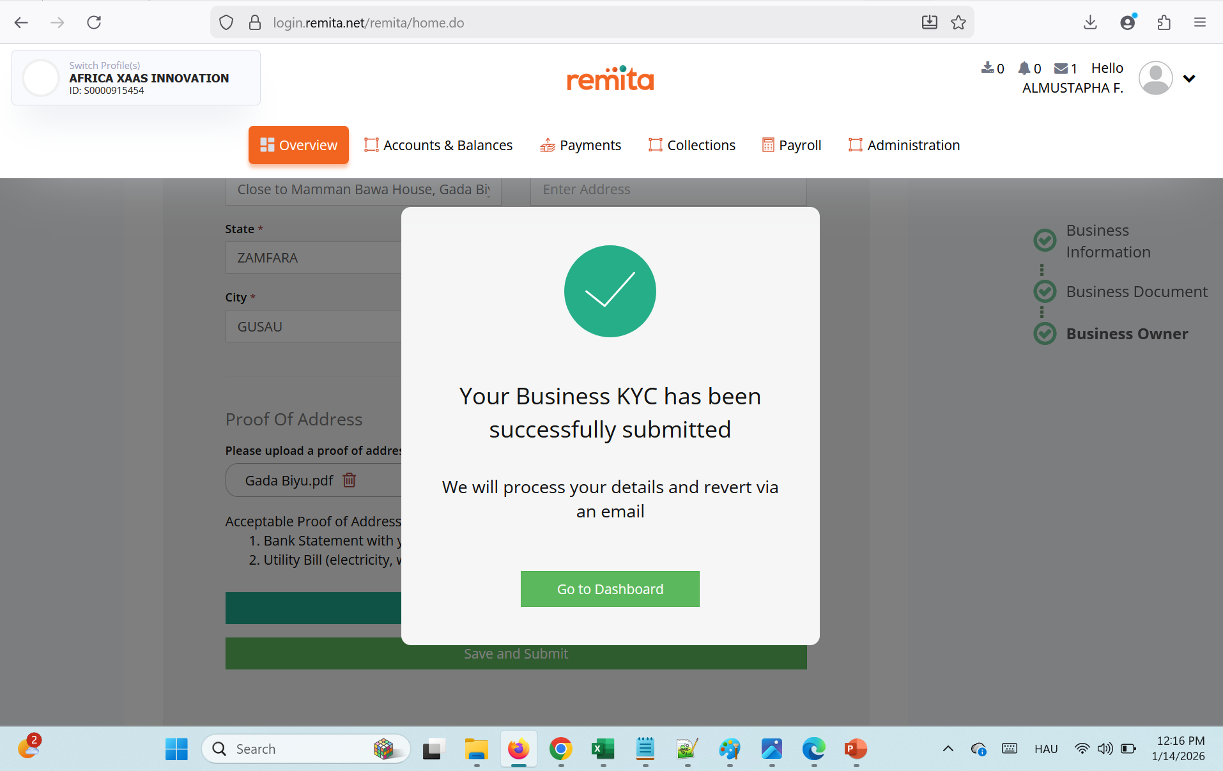Expand the user profile dropdown arrow
The height and width of the screenshot is (771, 1223).
click(1188, 79)
